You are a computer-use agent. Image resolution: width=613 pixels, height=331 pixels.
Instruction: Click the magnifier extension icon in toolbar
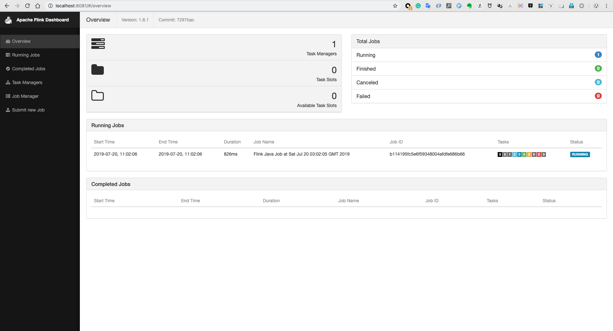449,6
